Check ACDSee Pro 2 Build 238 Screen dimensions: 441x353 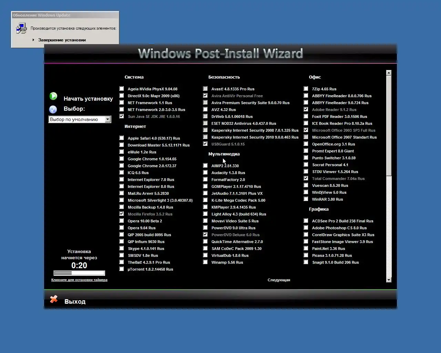306,221
